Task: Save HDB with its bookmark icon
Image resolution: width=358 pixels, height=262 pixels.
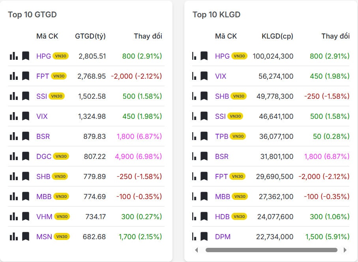Action: coord(204,216)
